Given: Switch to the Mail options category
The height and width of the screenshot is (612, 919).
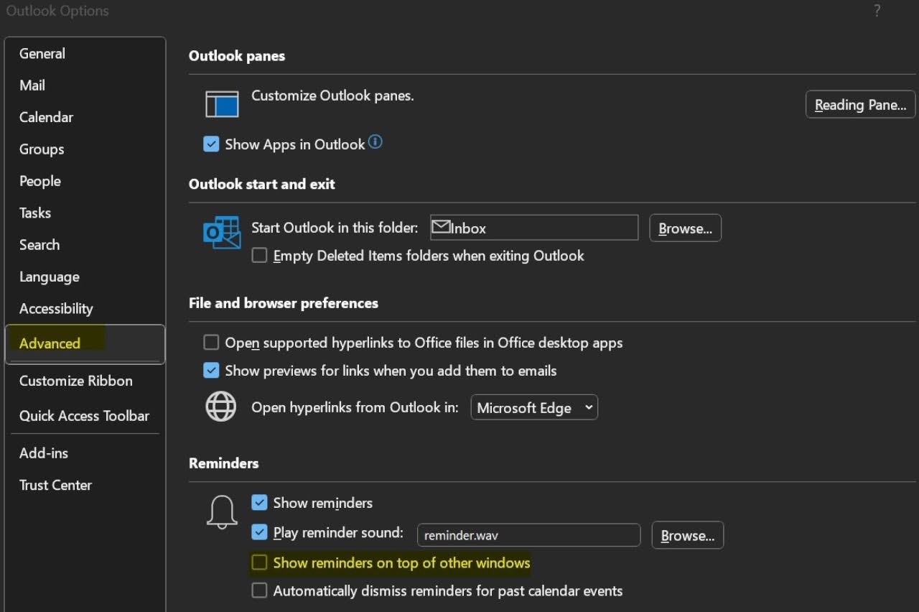Looking at the screenshot, I should click(32, 85).
